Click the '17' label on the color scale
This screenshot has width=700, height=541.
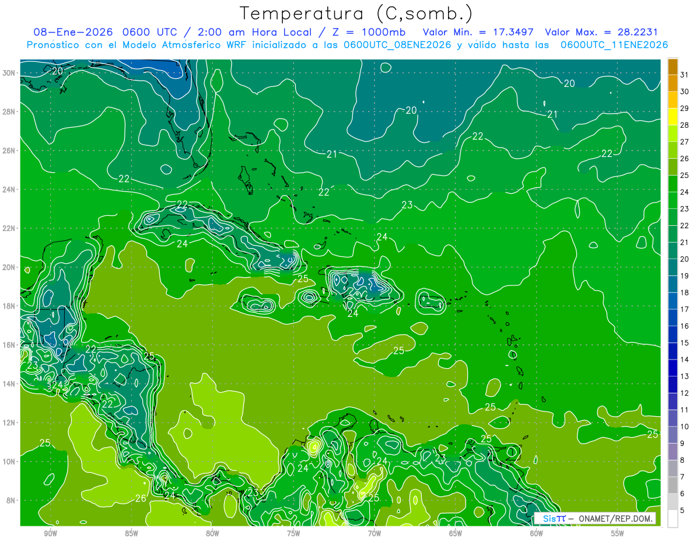click(x=685, y=309)
